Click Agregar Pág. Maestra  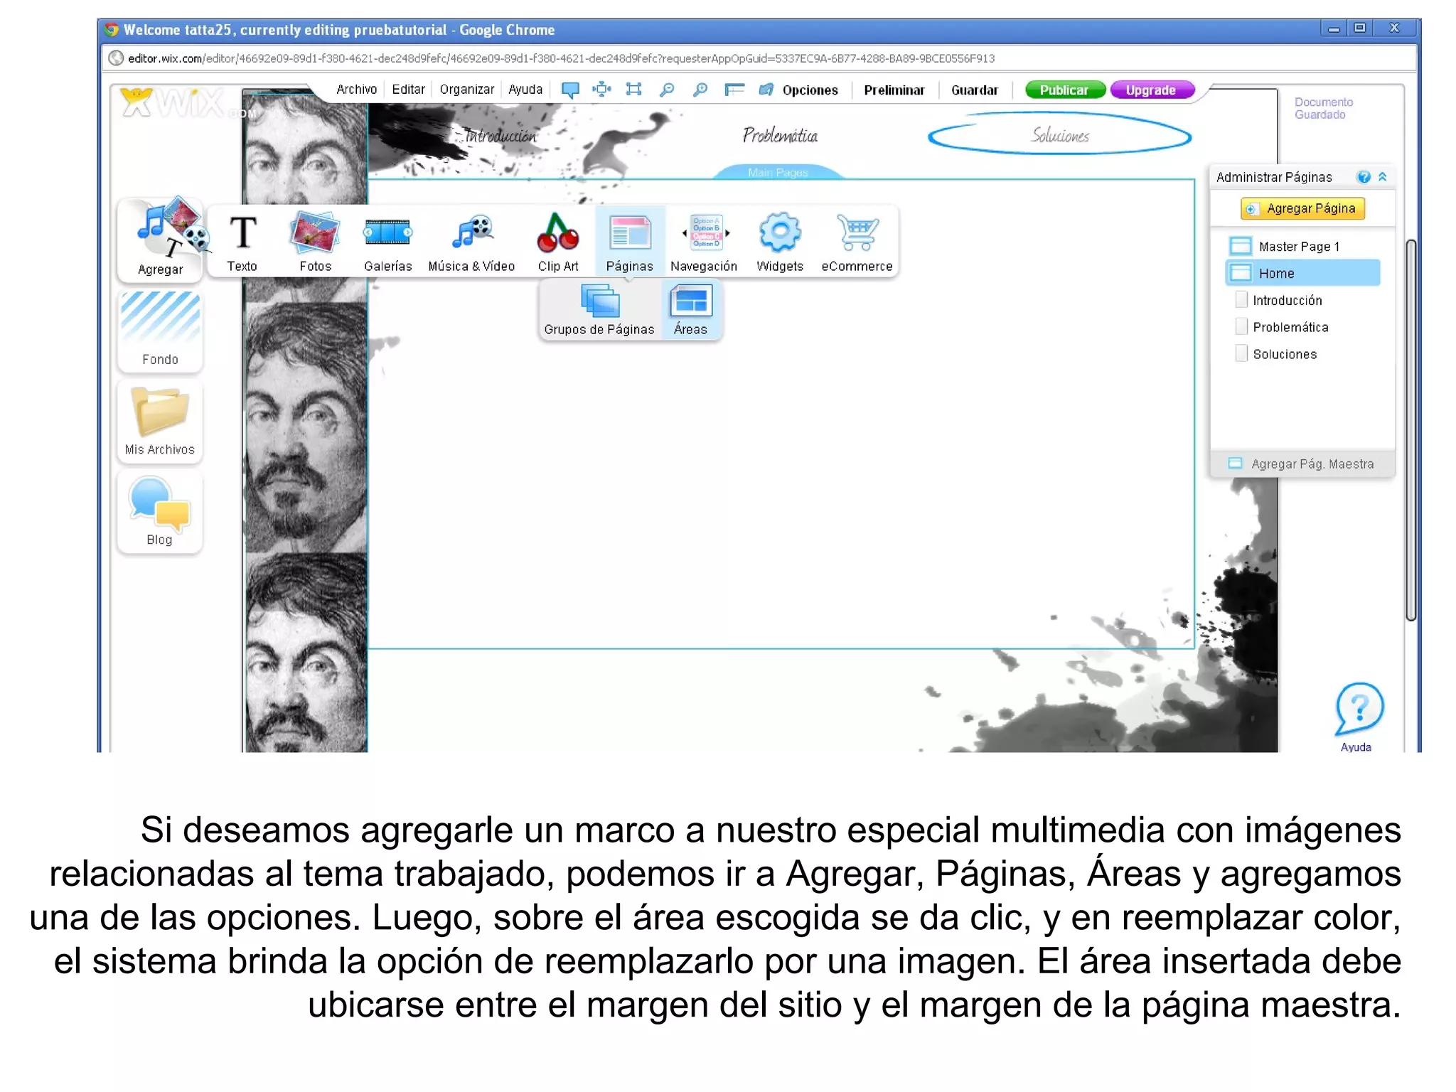[x=1302, y=464]
